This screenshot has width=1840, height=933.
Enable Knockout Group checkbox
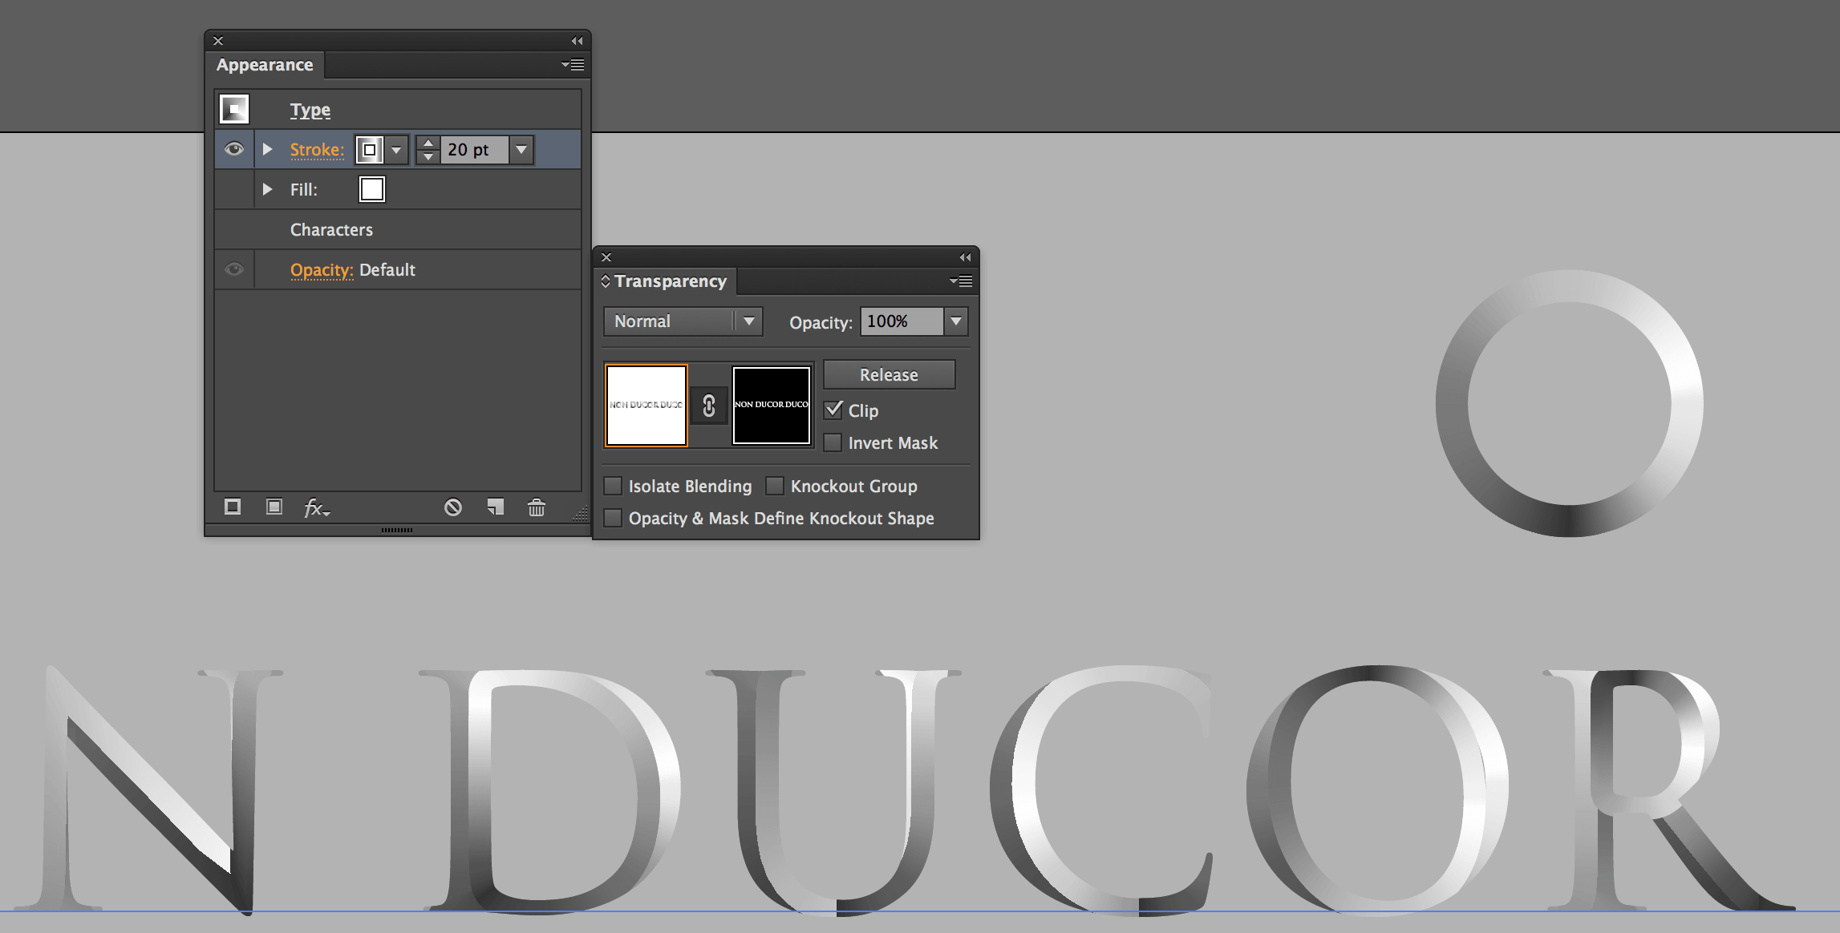pyautogui.click(x=775, y=486)
